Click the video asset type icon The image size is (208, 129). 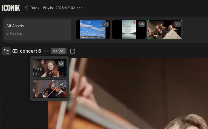(15, 51)
